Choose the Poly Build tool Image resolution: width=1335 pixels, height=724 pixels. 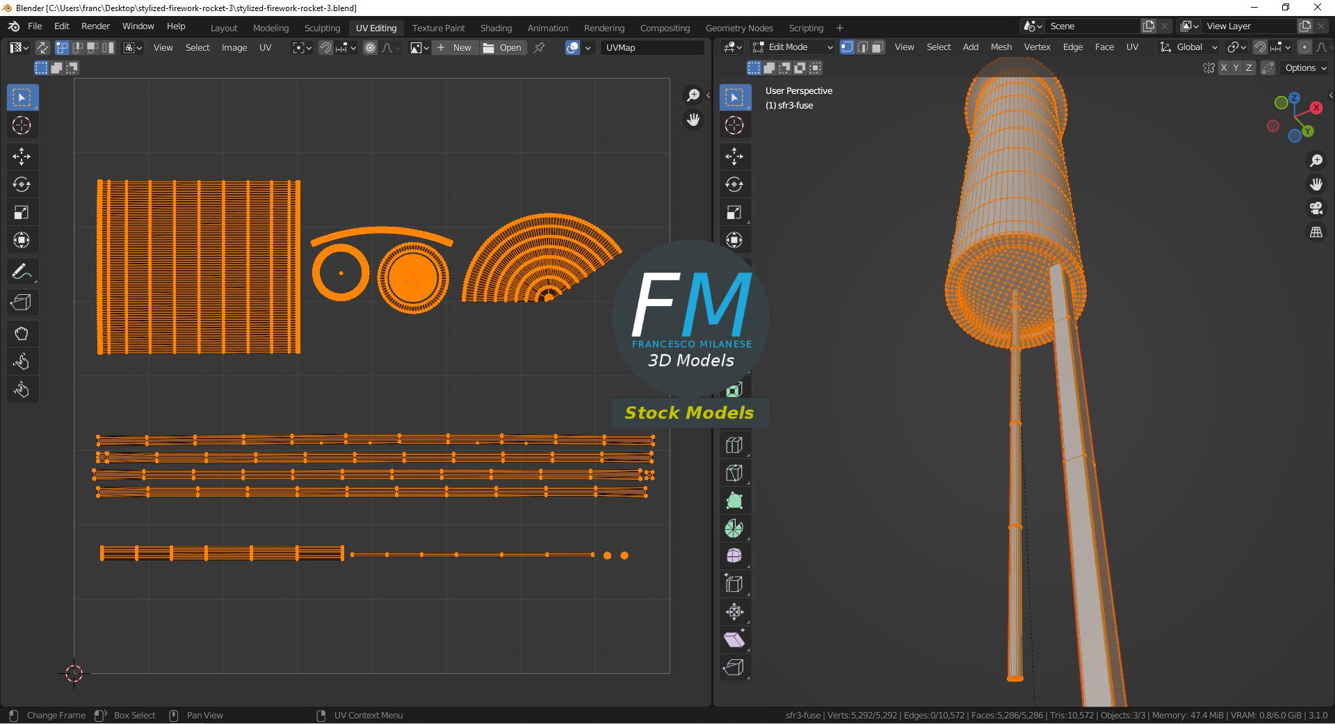click(734, 501)
